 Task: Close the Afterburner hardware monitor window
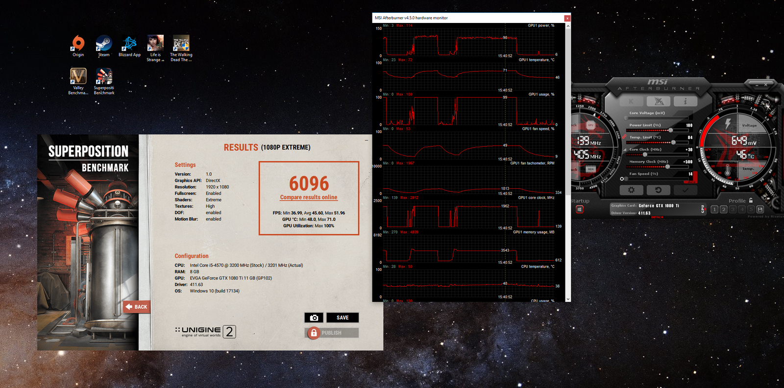(x=567, y=18)
